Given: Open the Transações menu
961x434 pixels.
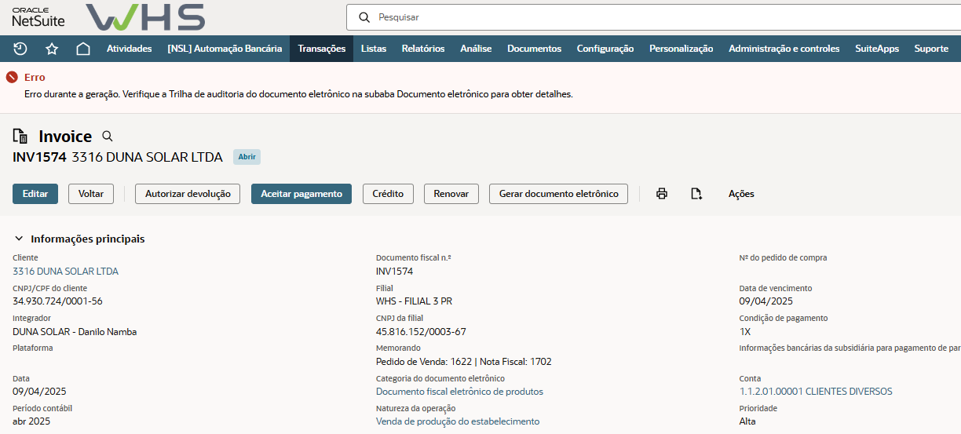Looking at the screenshot, I should pyautogui.click(x=321, y=49).
